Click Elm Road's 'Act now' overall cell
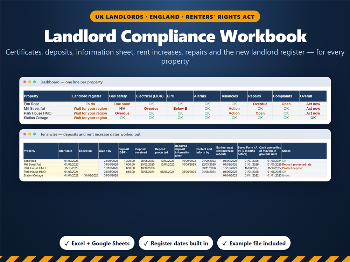 tap(313, 104)
